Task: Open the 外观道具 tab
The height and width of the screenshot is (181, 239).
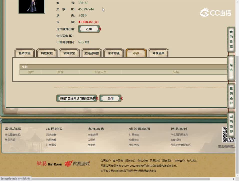Action: [x=158, y=53]
